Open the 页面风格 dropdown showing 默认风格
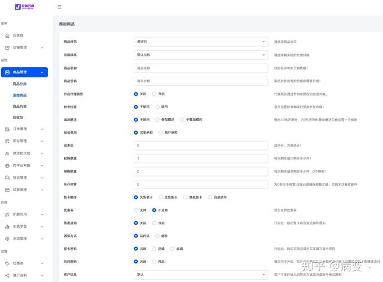The width and height of the screenshot is (383, 282). click(x=201, y=55)
